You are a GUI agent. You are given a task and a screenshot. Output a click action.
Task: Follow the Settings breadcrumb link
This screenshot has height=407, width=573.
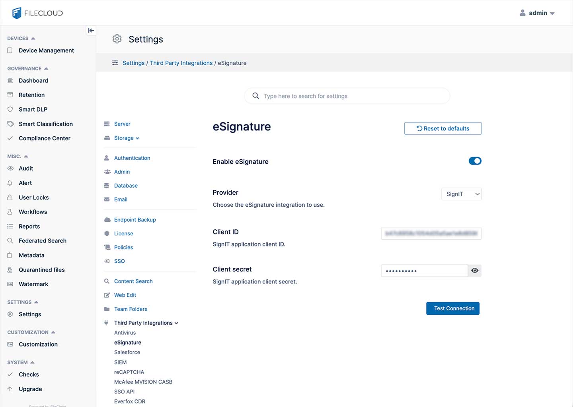pyautogui.click(x=134, y=63)
